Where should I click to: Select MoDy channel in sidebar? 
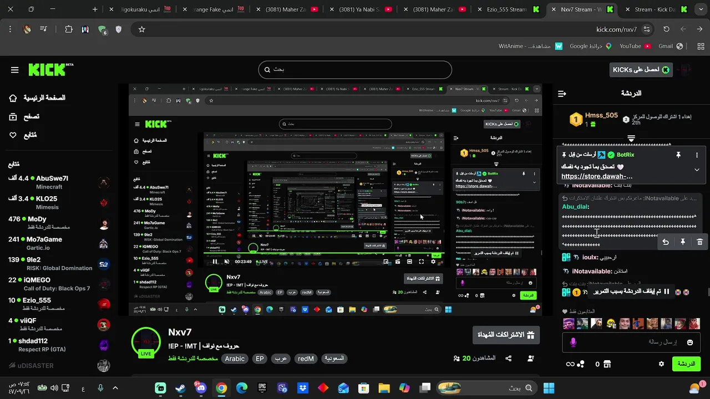[58, 223]
